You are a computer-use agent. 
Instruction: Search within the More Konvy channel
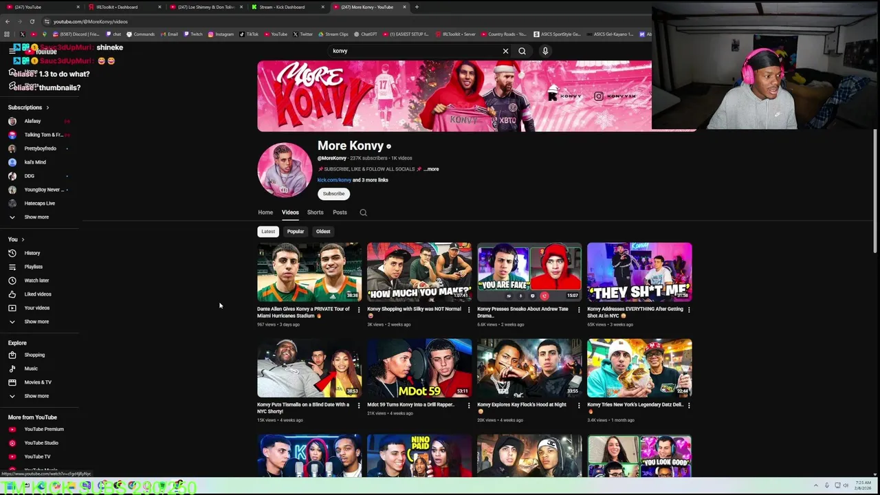coord(363,212)
